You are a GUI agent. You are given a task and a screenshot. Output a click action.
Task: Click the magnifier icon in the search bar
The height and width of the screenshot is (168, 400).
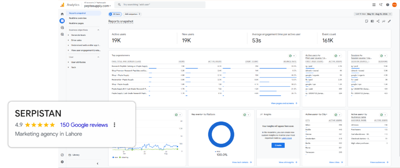[x=119, y=5]
